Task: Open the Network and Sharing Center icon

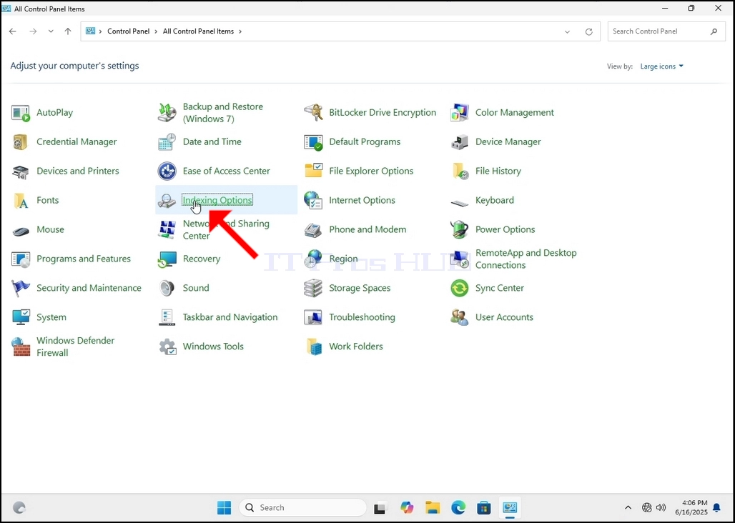Action: click(x=167, y=230)
